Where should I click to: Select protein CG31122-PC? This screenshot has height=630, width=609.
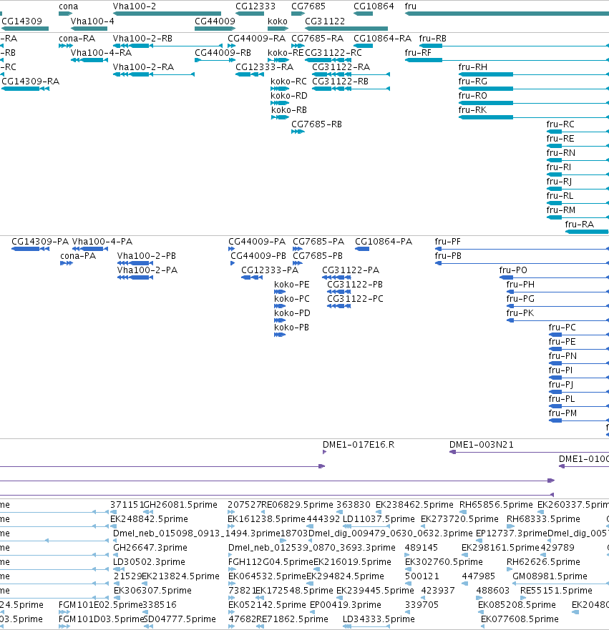(339, 306)
